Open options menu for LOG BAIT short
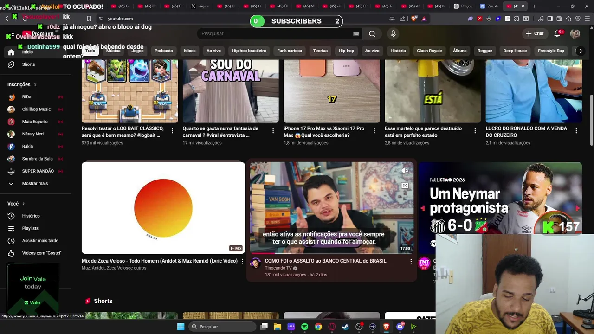Image resolution: width=594 pixels, height=334 pixels. pyautogui.click(x=172, y=131)
